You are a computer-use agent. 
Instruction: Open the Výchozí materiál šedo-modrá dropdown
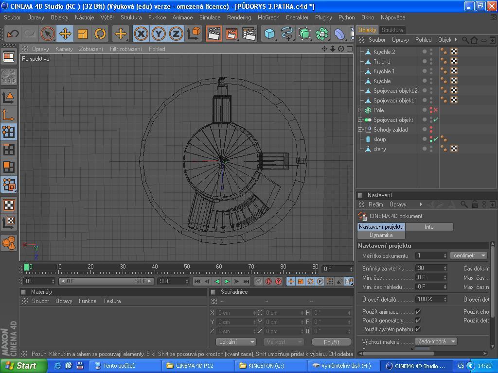point(436,341)
